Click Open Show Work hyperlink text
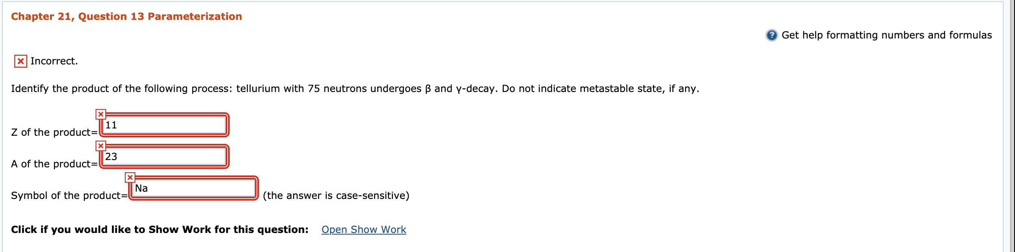The image size is (1015, 252). click(x=364, y=229)
